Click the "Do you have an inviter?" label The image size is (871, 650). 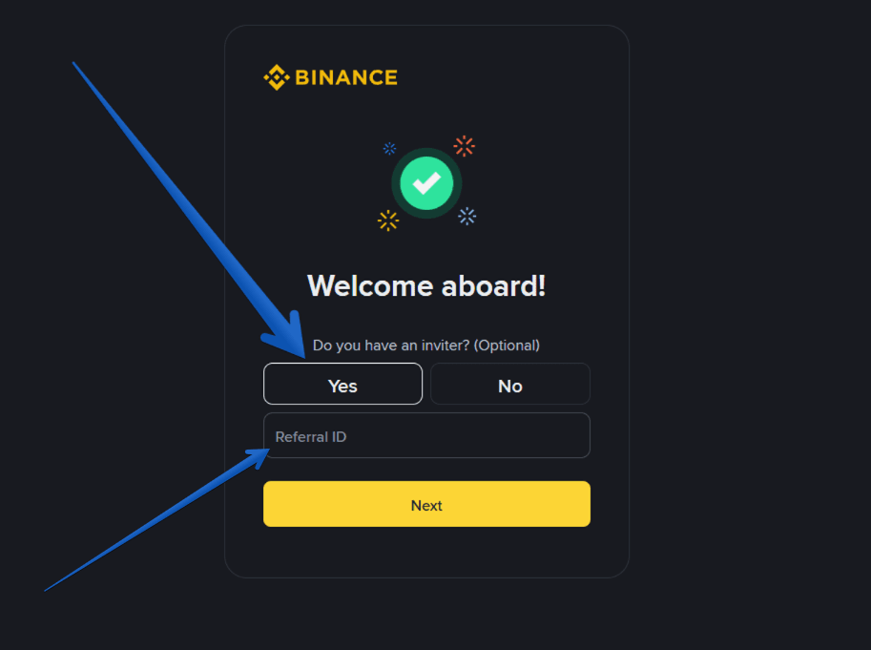click(391, 346)
